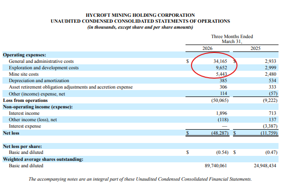This screenshot has height=192, width=281.
Task: Select the 24,948,434 shares value
Action: [265, 166]
